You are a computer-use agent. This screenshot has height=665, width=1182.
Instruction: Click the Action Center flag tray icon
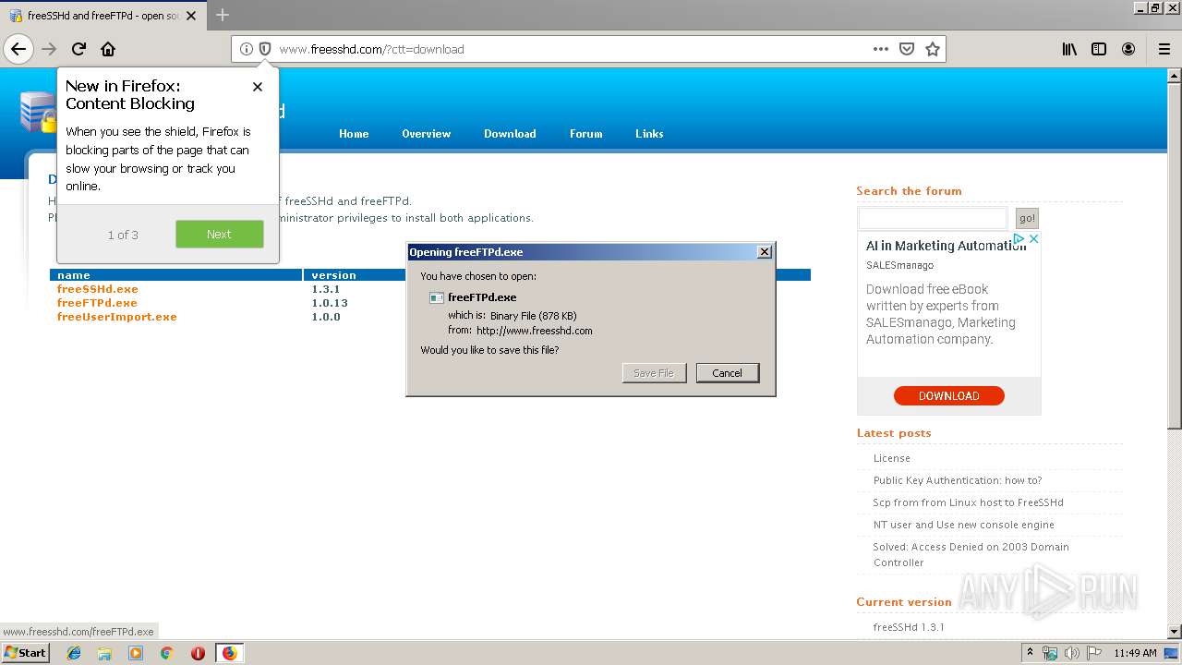click(x=1093, y=653)
